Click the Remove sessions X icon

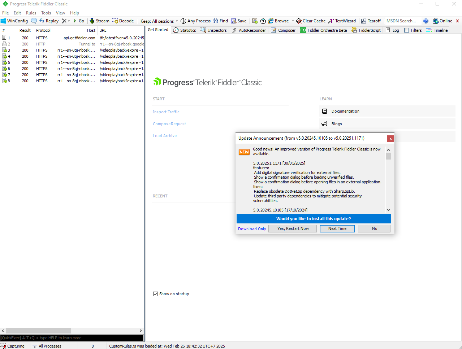(x=64, y=21)
